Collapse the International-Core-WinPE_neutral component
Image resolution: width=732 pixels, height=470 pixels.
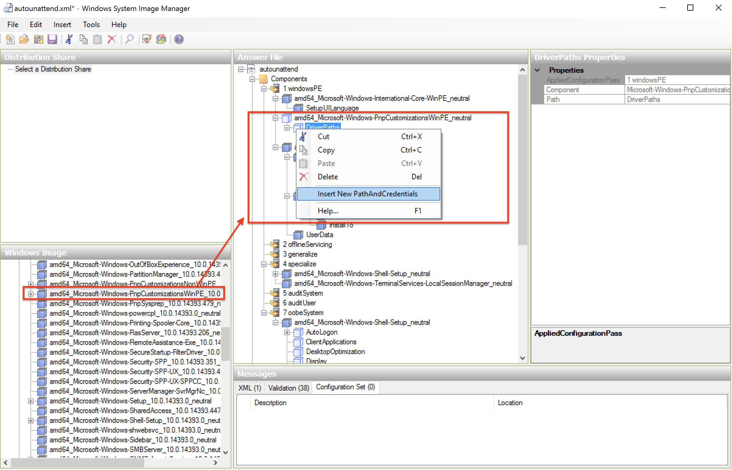coord(275,99)
